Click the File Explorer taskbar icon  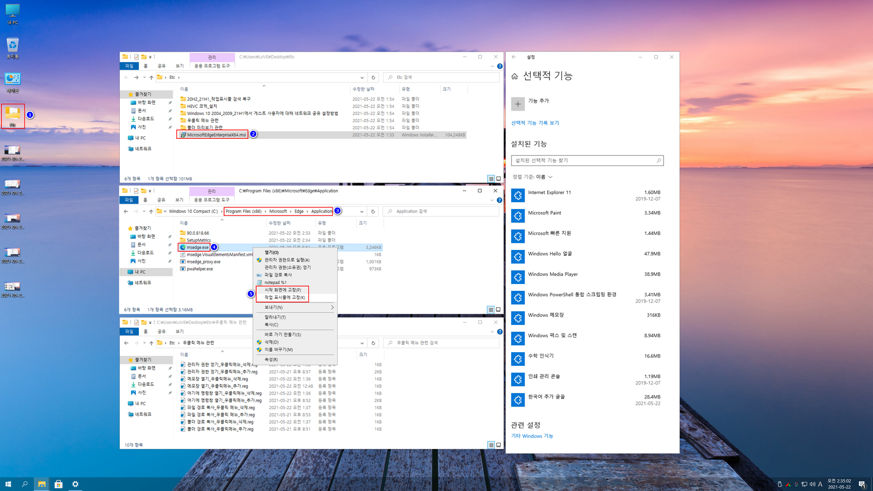click(x=42, y=484)
